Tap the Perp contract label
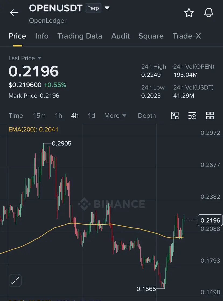The width and height of the screenshot is (223, 301). point(93,8)
